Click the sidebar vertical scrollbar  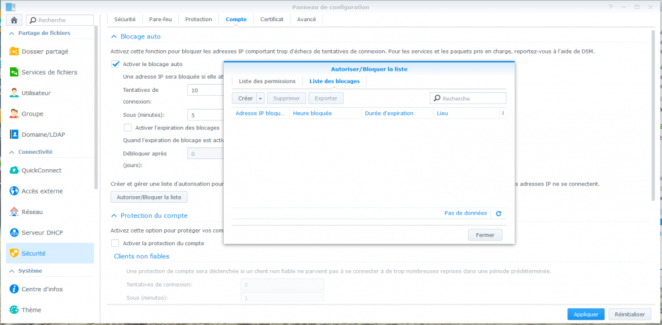96,108
